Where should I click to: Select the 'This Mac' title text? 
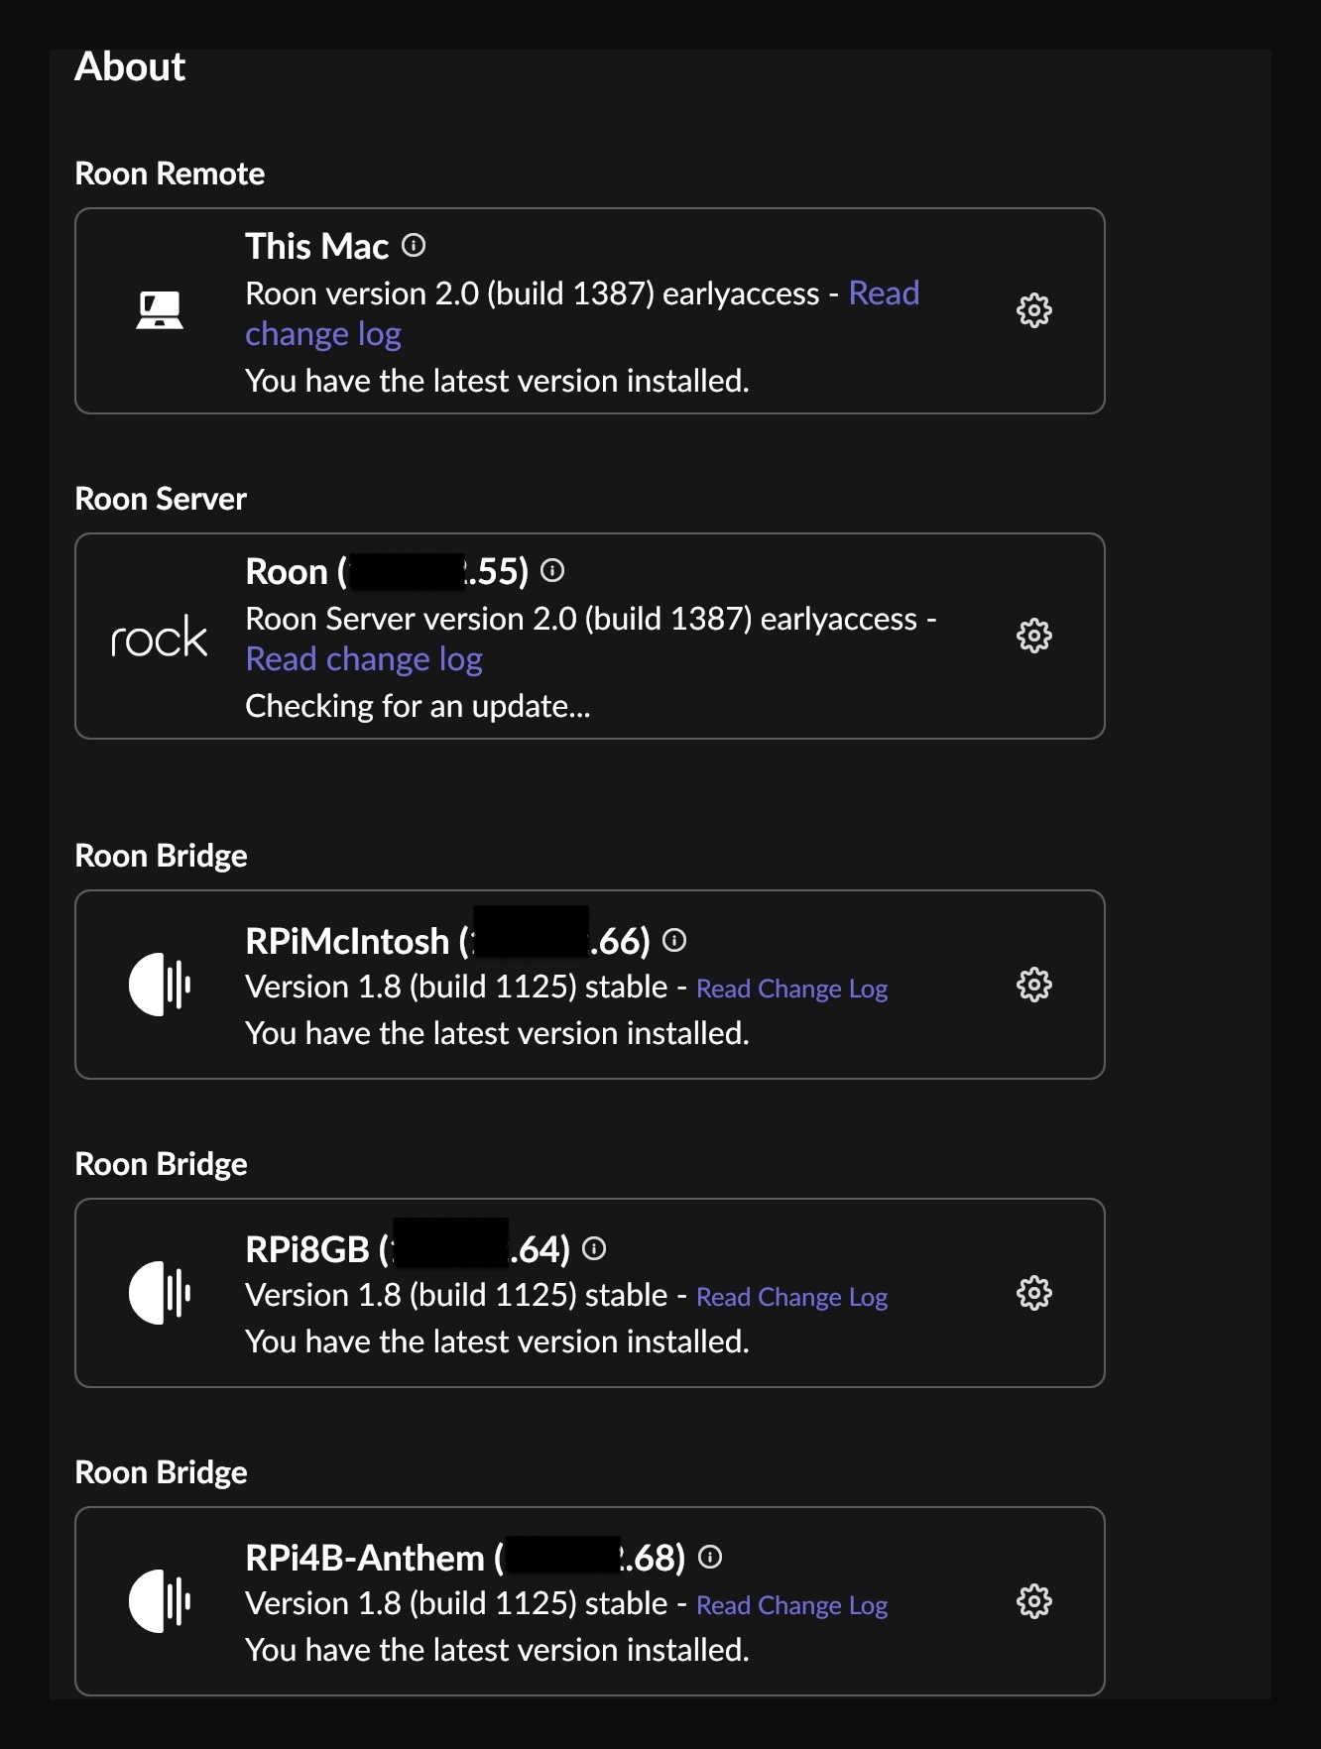coord(317,246)
